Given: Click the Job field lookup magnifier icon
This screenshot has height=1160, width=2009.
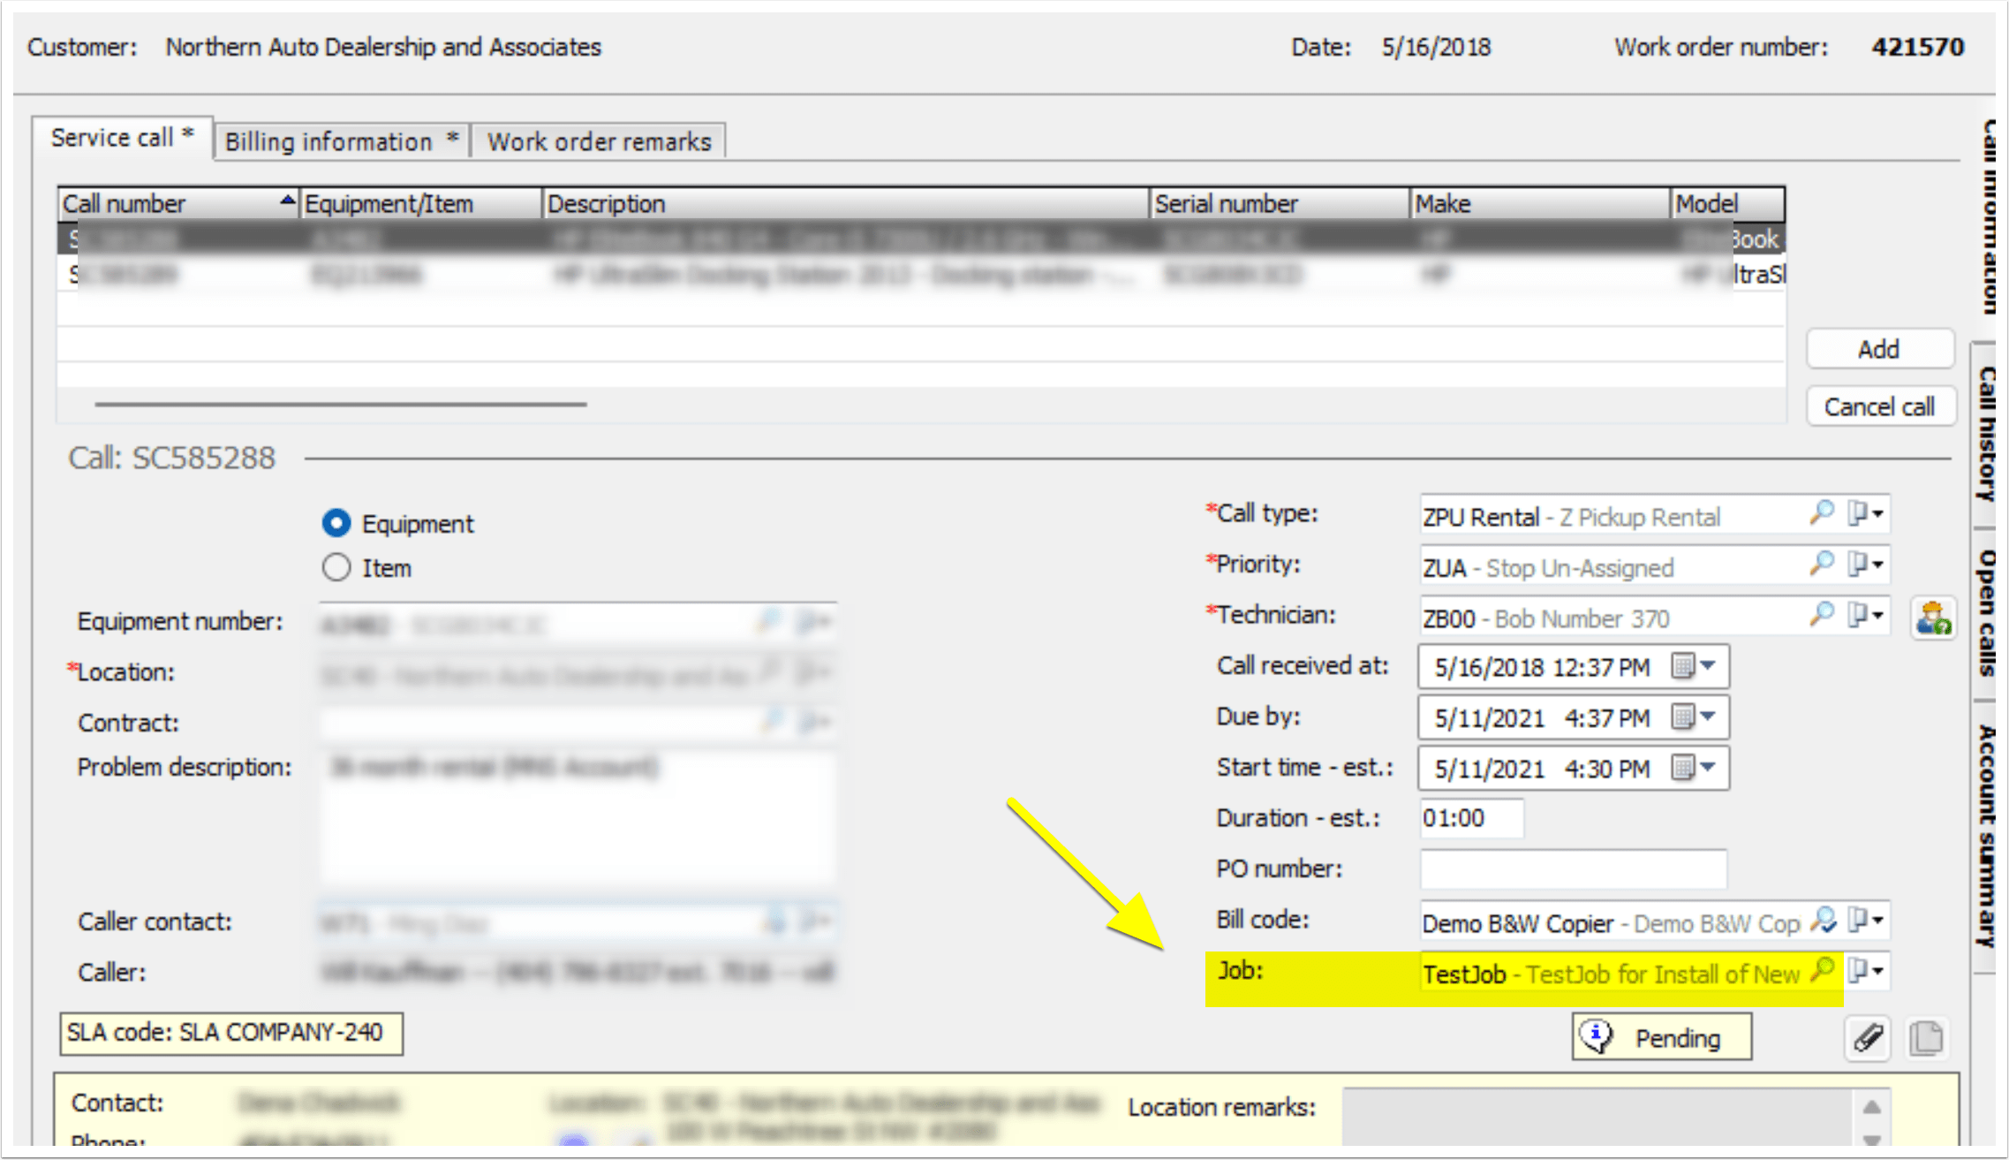Looking at the screenshot, I should click(x=1821, y=970).
